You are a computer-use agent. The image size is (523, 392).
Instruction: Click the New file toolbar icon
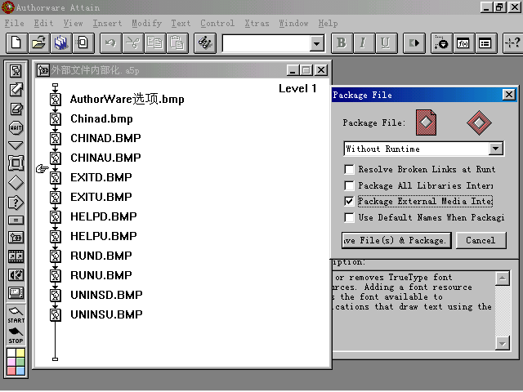[16, 43]
